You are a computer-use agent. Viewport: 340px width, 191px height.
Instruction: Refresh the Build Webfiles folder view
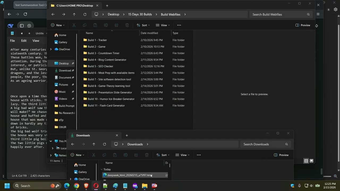click(x=85, y=14)
